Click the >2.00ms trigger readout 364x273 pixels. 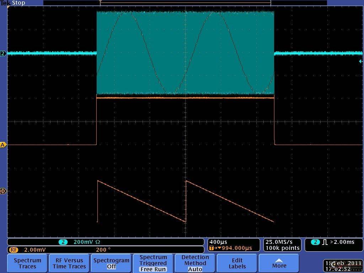click(x=342, y=242)
